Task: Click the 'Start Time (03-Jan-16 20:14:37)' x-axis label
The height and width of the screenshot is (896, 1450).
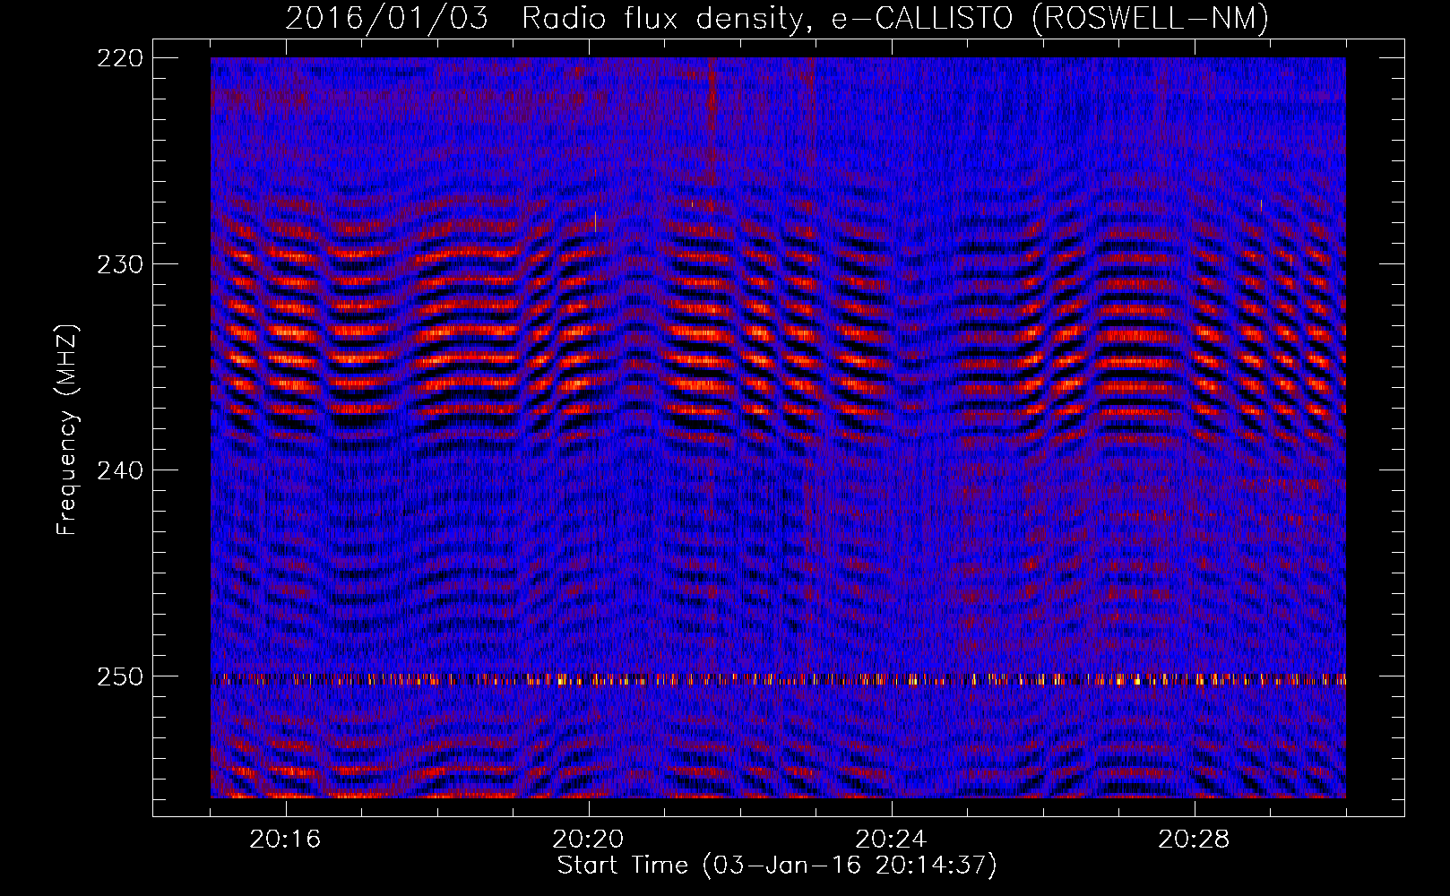Action: pyautogui.click(x=777, y=866)
